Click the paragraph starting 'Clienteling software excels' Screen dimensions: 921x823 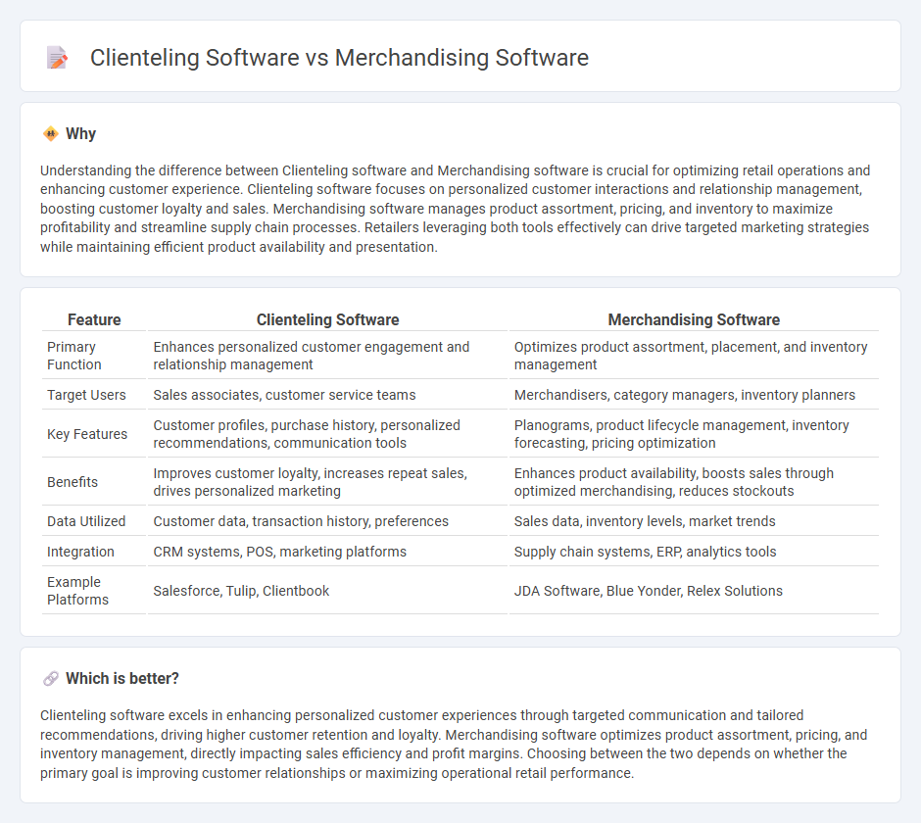(454, 745)
